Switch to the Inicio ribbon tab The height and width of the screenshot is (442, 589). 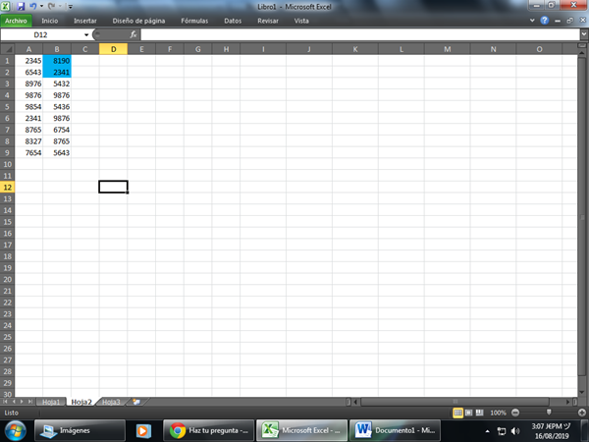coord(50,21)
